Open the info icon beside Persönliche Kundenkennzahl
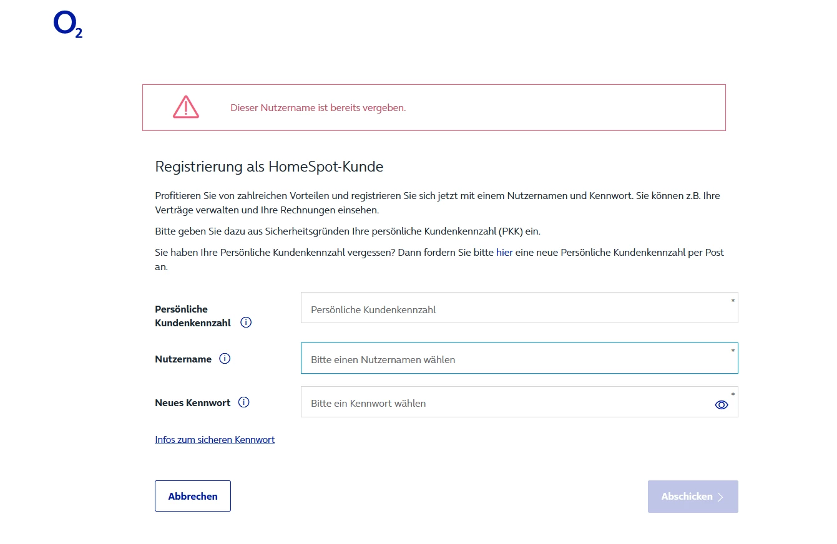This screenshot has width=837, height=544. 246,323
